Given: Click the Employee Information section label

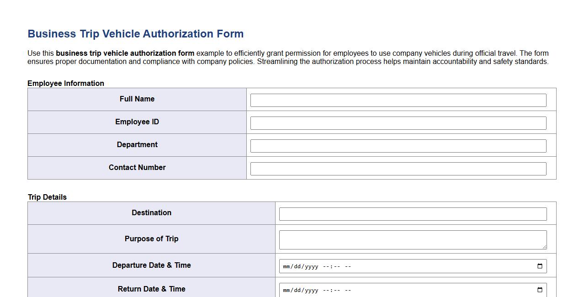Looking at the screenshot, I should click(x=66, y=83).
